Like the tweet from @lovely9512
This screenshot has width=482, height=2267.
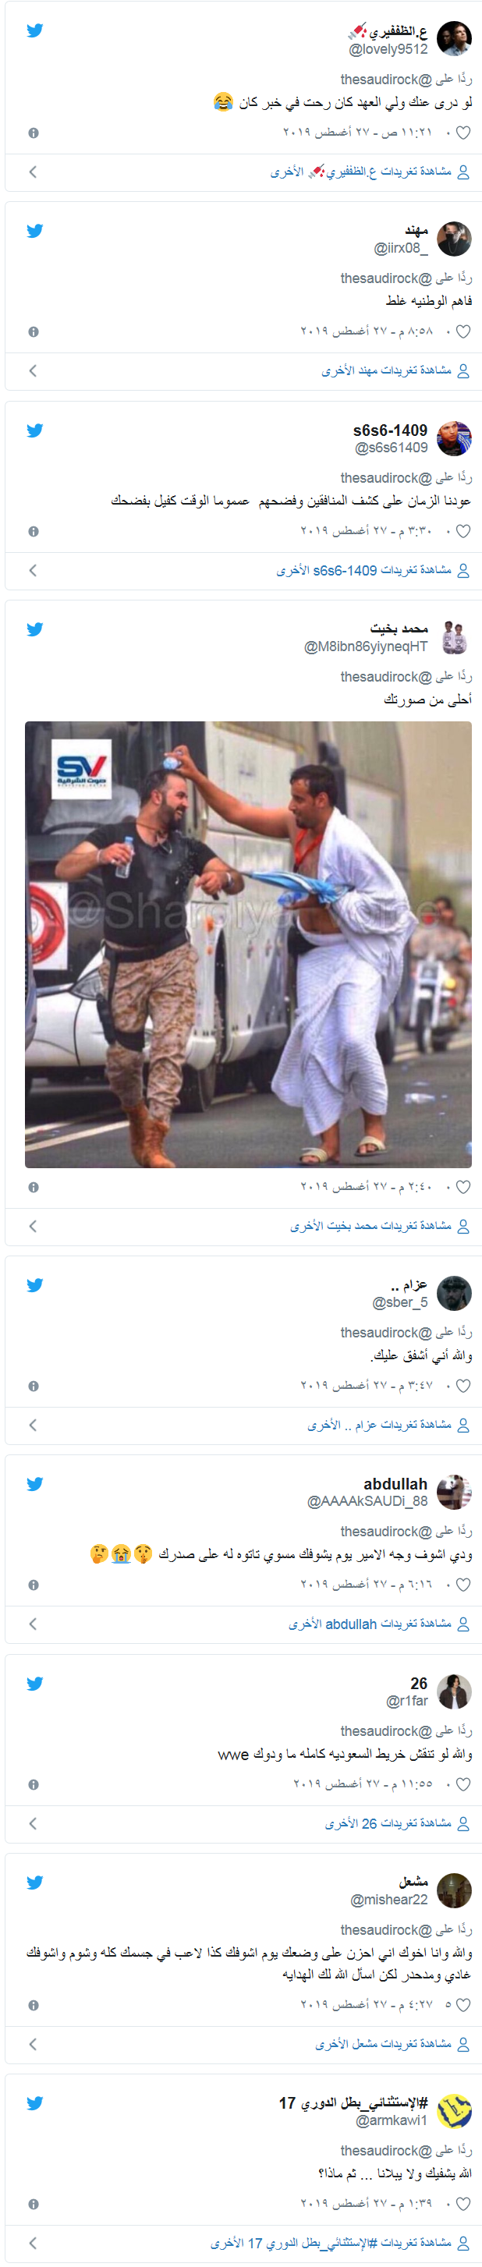(x=463, y=133)
